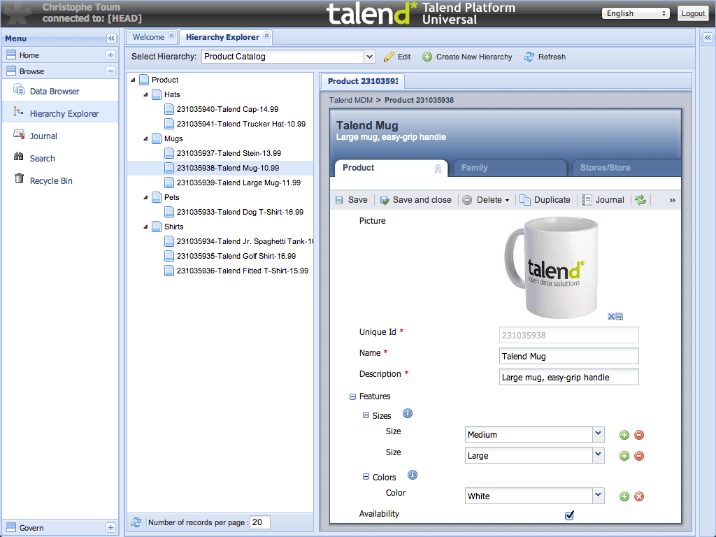Collapse the Shirts tree node
This screenshot has height=537, width=716.
(145, 226)
